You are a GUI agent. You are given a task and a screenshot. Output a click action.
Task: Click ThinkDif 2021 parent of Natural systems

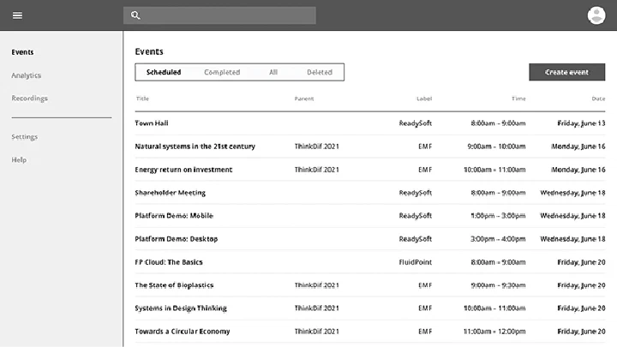(317, 147)
